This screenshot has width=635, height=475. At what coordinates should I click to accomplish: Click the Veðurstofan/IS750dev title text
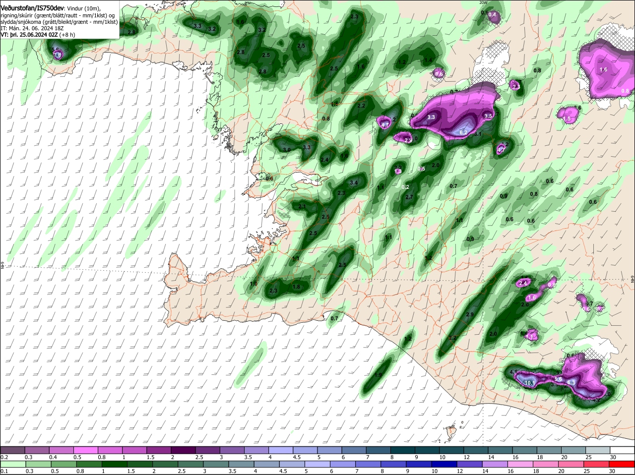32,8
